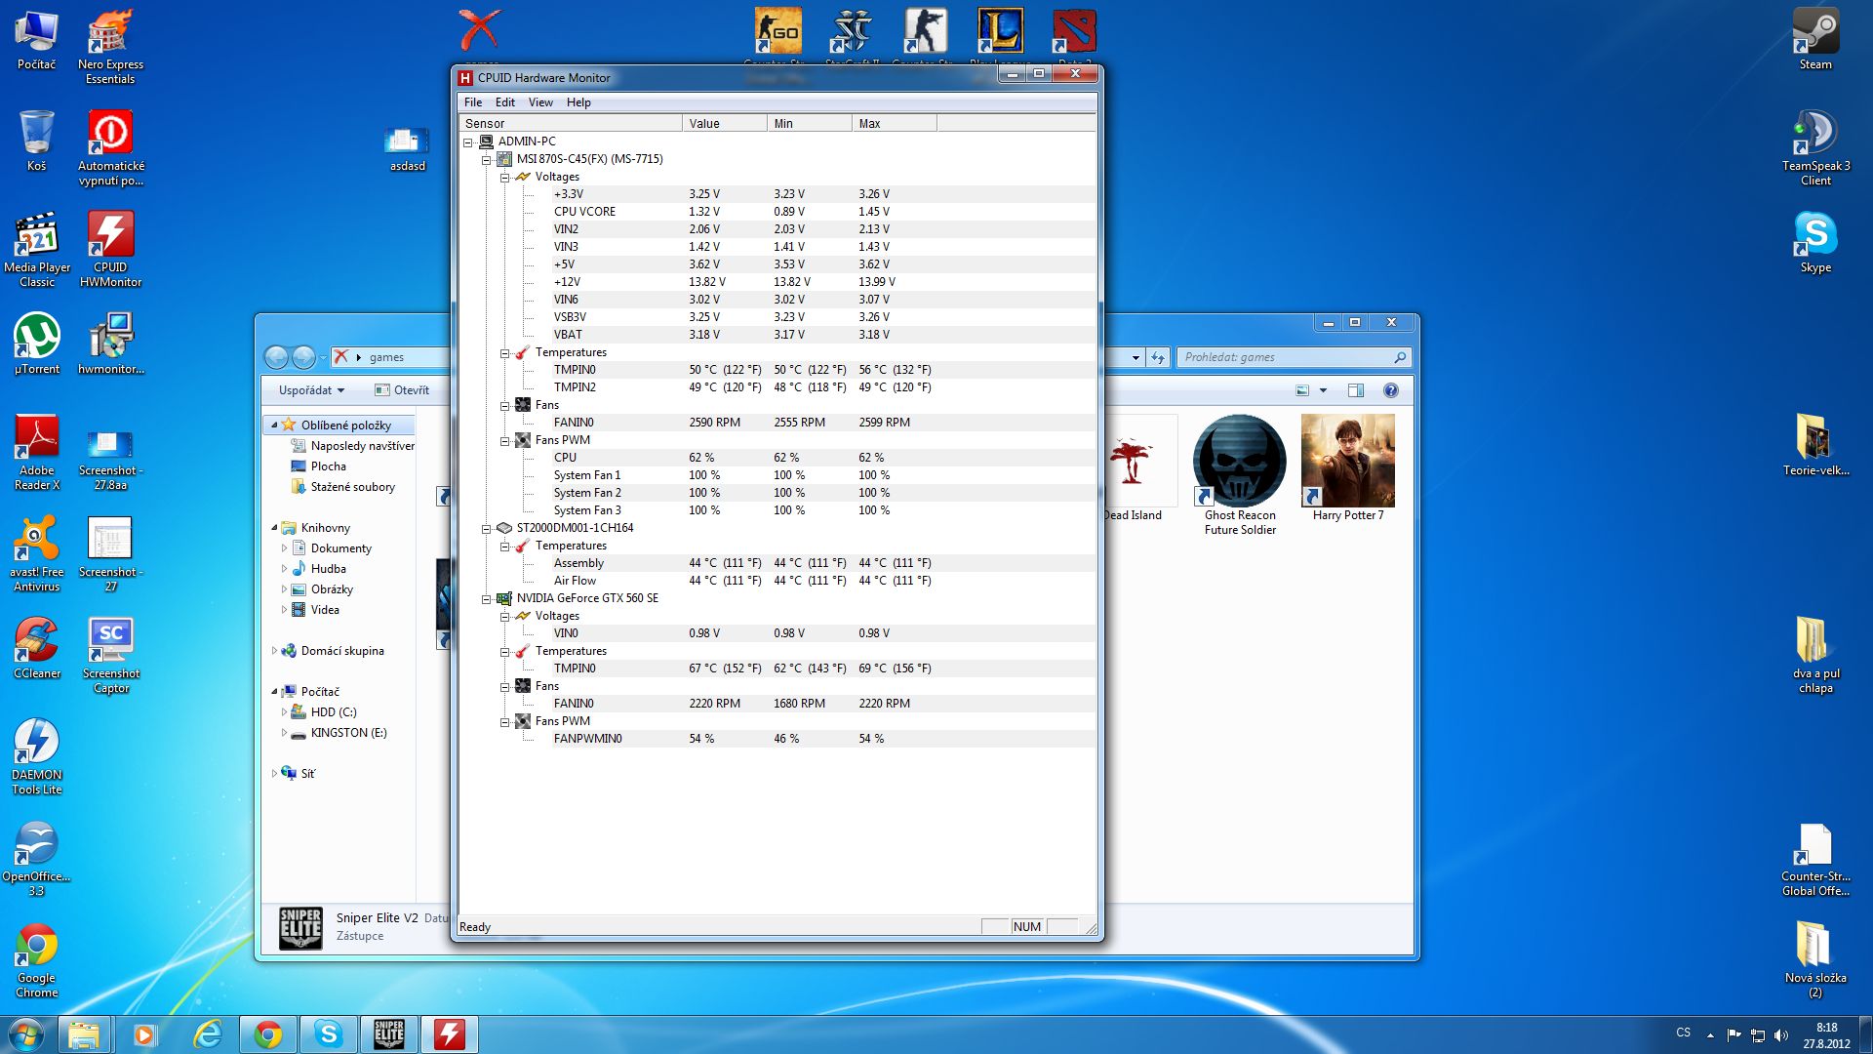Open the Dota 2 desktop icon
1873x1054 pixels.
(x=1074, y=33)
